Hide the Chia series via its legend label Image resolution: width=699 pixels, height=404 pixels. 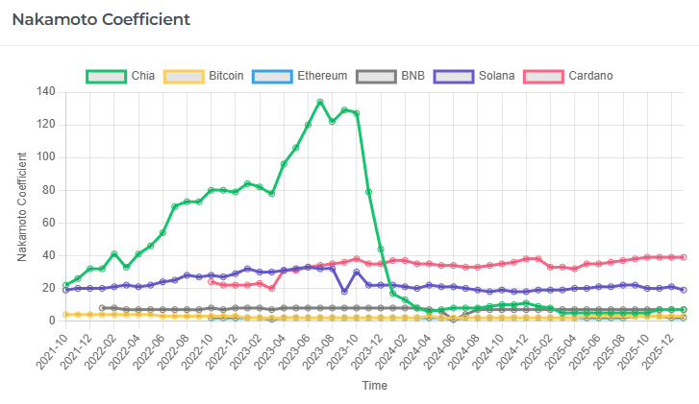pyautogui.click(x=144, y=76)
